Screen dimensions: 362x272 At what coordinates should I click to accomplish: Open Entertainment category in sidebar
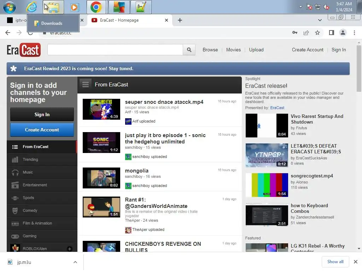[x=42, y=185]
